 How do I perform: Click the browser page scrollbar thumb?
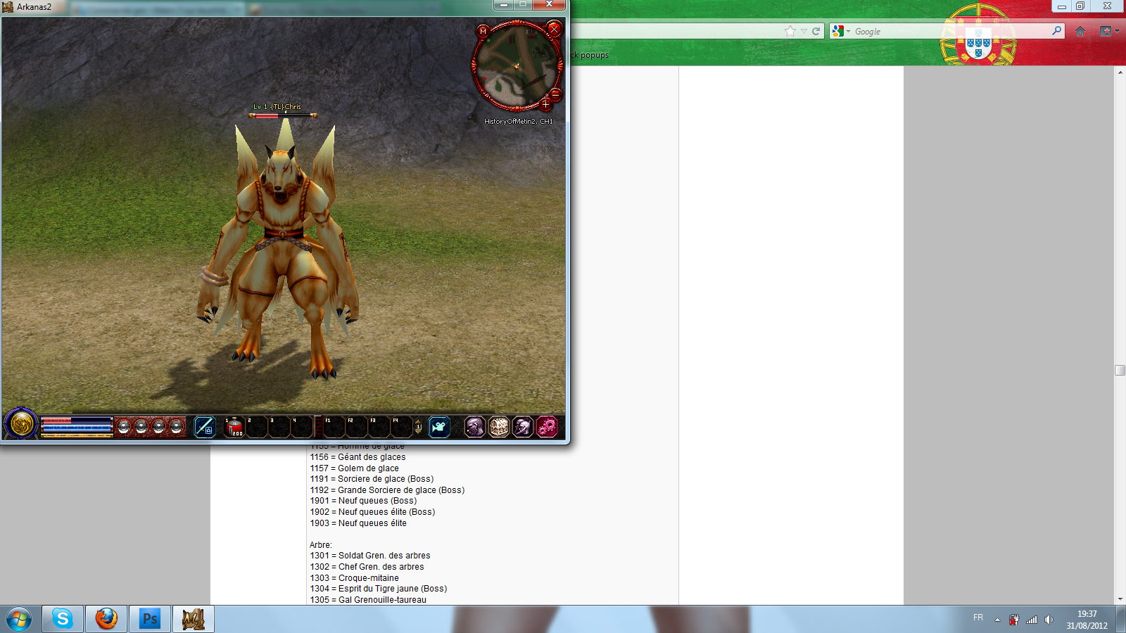(x=1120, y=371)
